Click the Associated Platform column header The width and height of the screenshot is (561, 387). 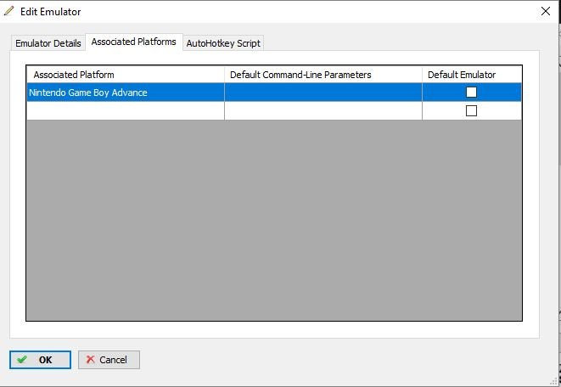[126, 75]
